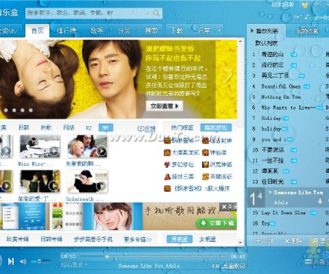
Task: Open the 首页 home tab
Action: (x=37, y=31)
